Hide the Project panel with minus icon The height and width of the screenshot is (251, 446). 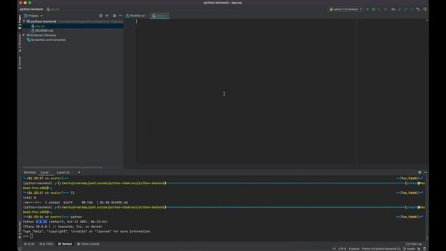[x=121, y=15]
